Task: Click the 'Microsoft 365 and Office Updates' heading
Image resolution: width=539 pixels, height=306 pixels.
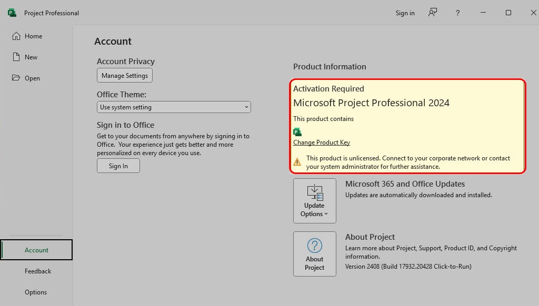Action: pos(405,184)
